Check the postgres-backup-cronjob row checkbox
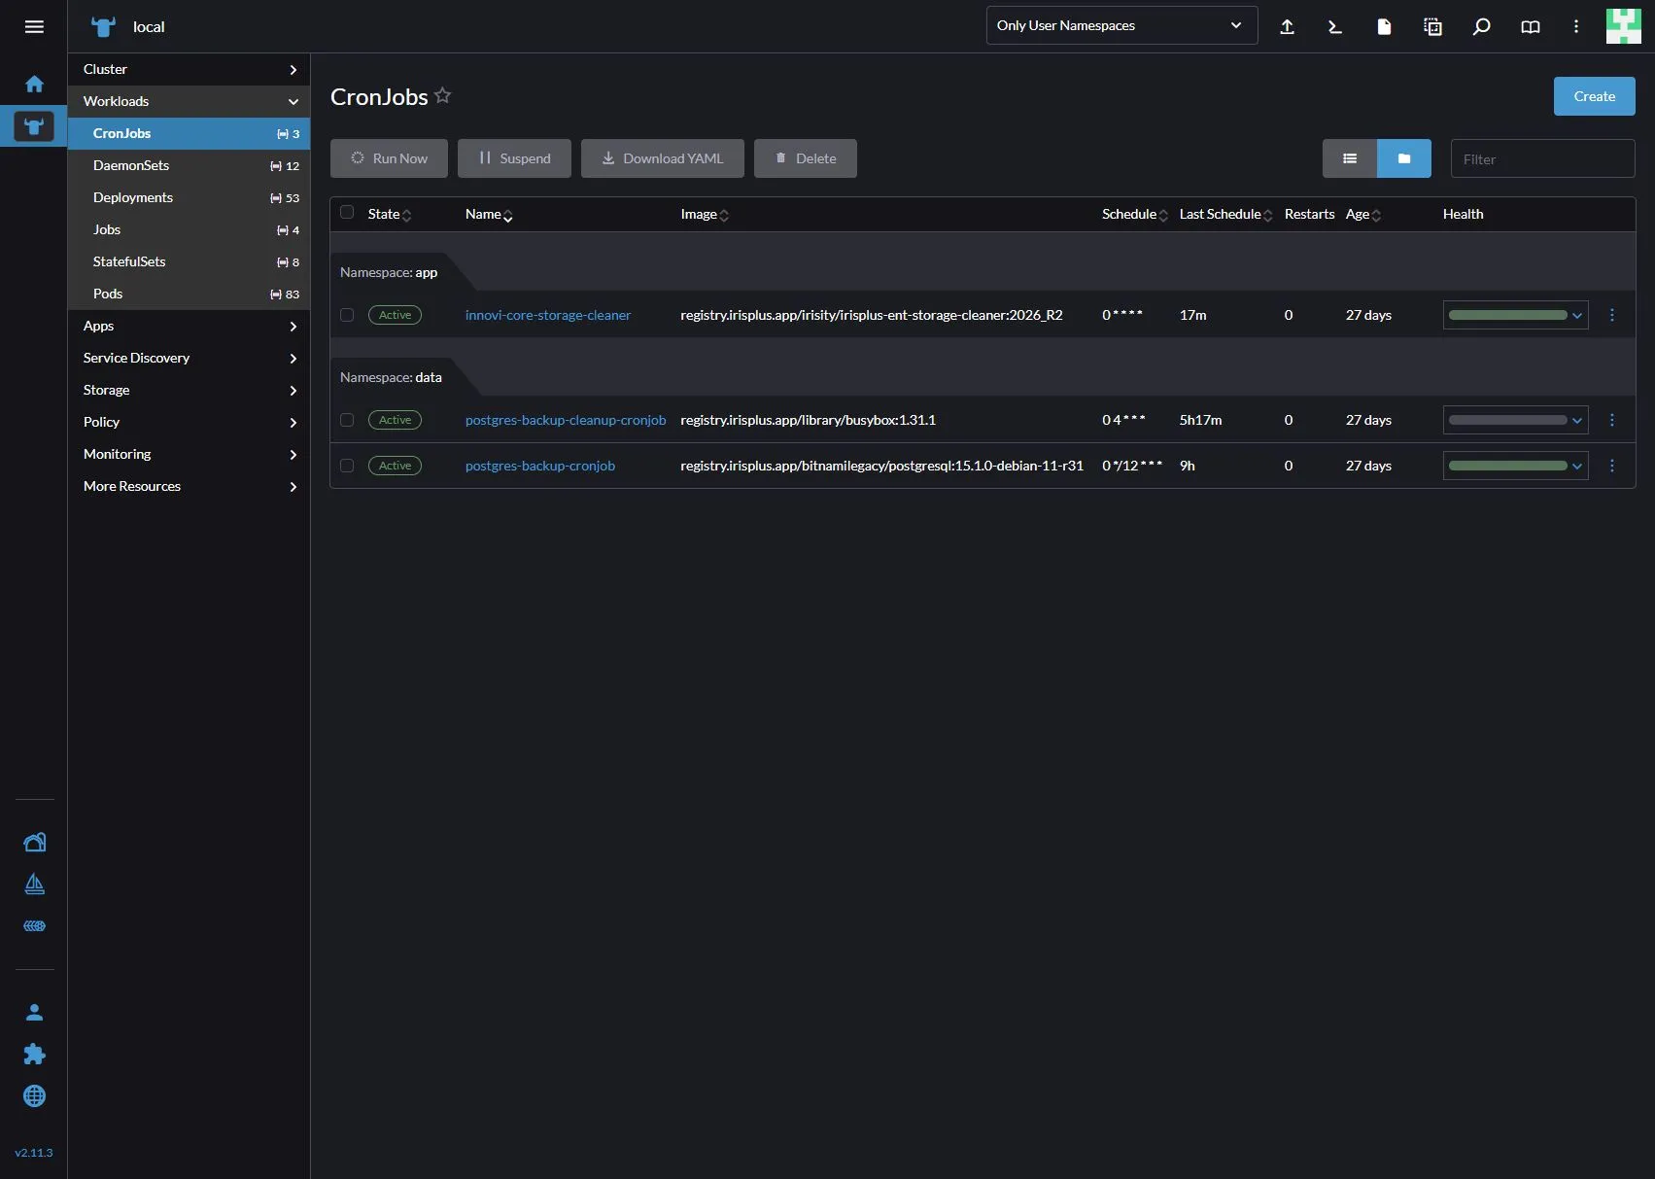The height and width of the screenshot is (1179, 1655). pos(347,466)
